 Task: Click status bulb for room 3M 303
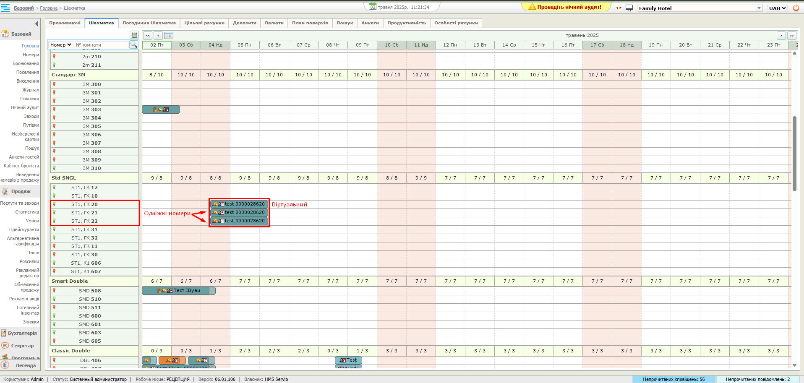[x=54, y=109]
